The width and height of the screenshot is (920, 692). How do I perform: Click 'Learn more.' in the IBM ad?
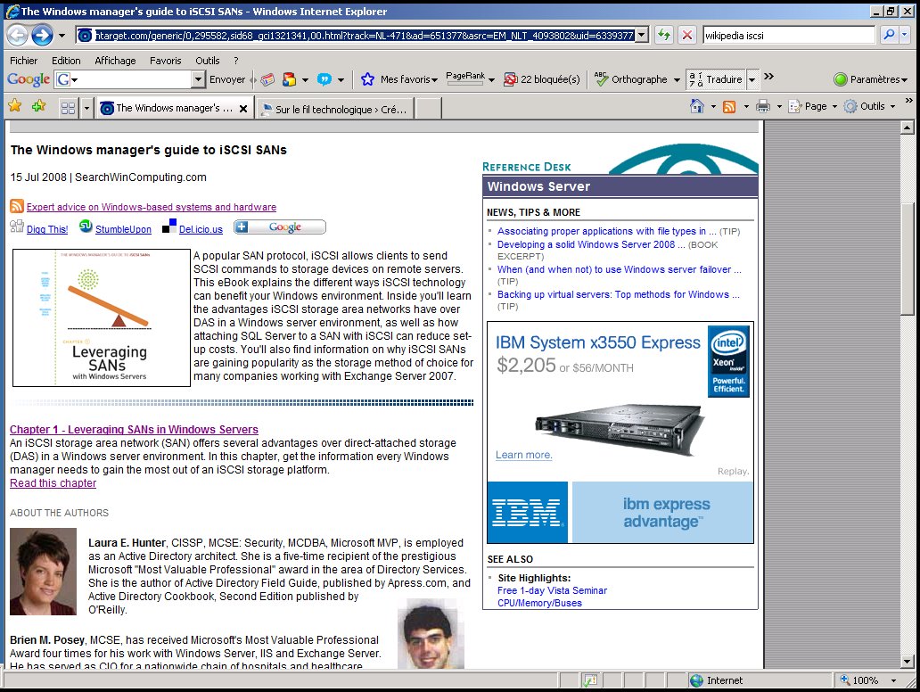(524, 455)
